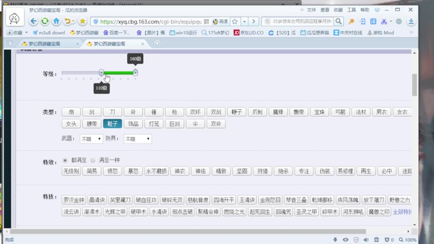This screenshot has width=434, height=244.
Task: Open the QR code icon in address bar
Action: [206, 22]
